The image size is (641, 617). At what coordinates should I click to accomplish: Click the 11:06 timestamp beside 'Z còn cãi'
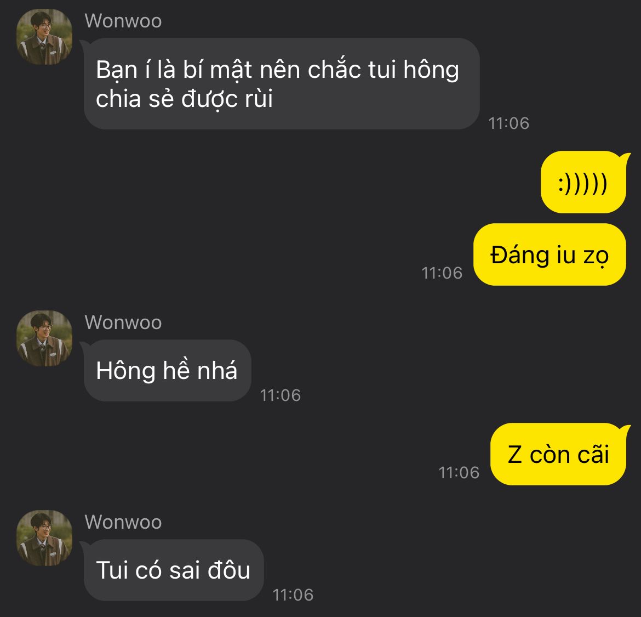(459, 473)
